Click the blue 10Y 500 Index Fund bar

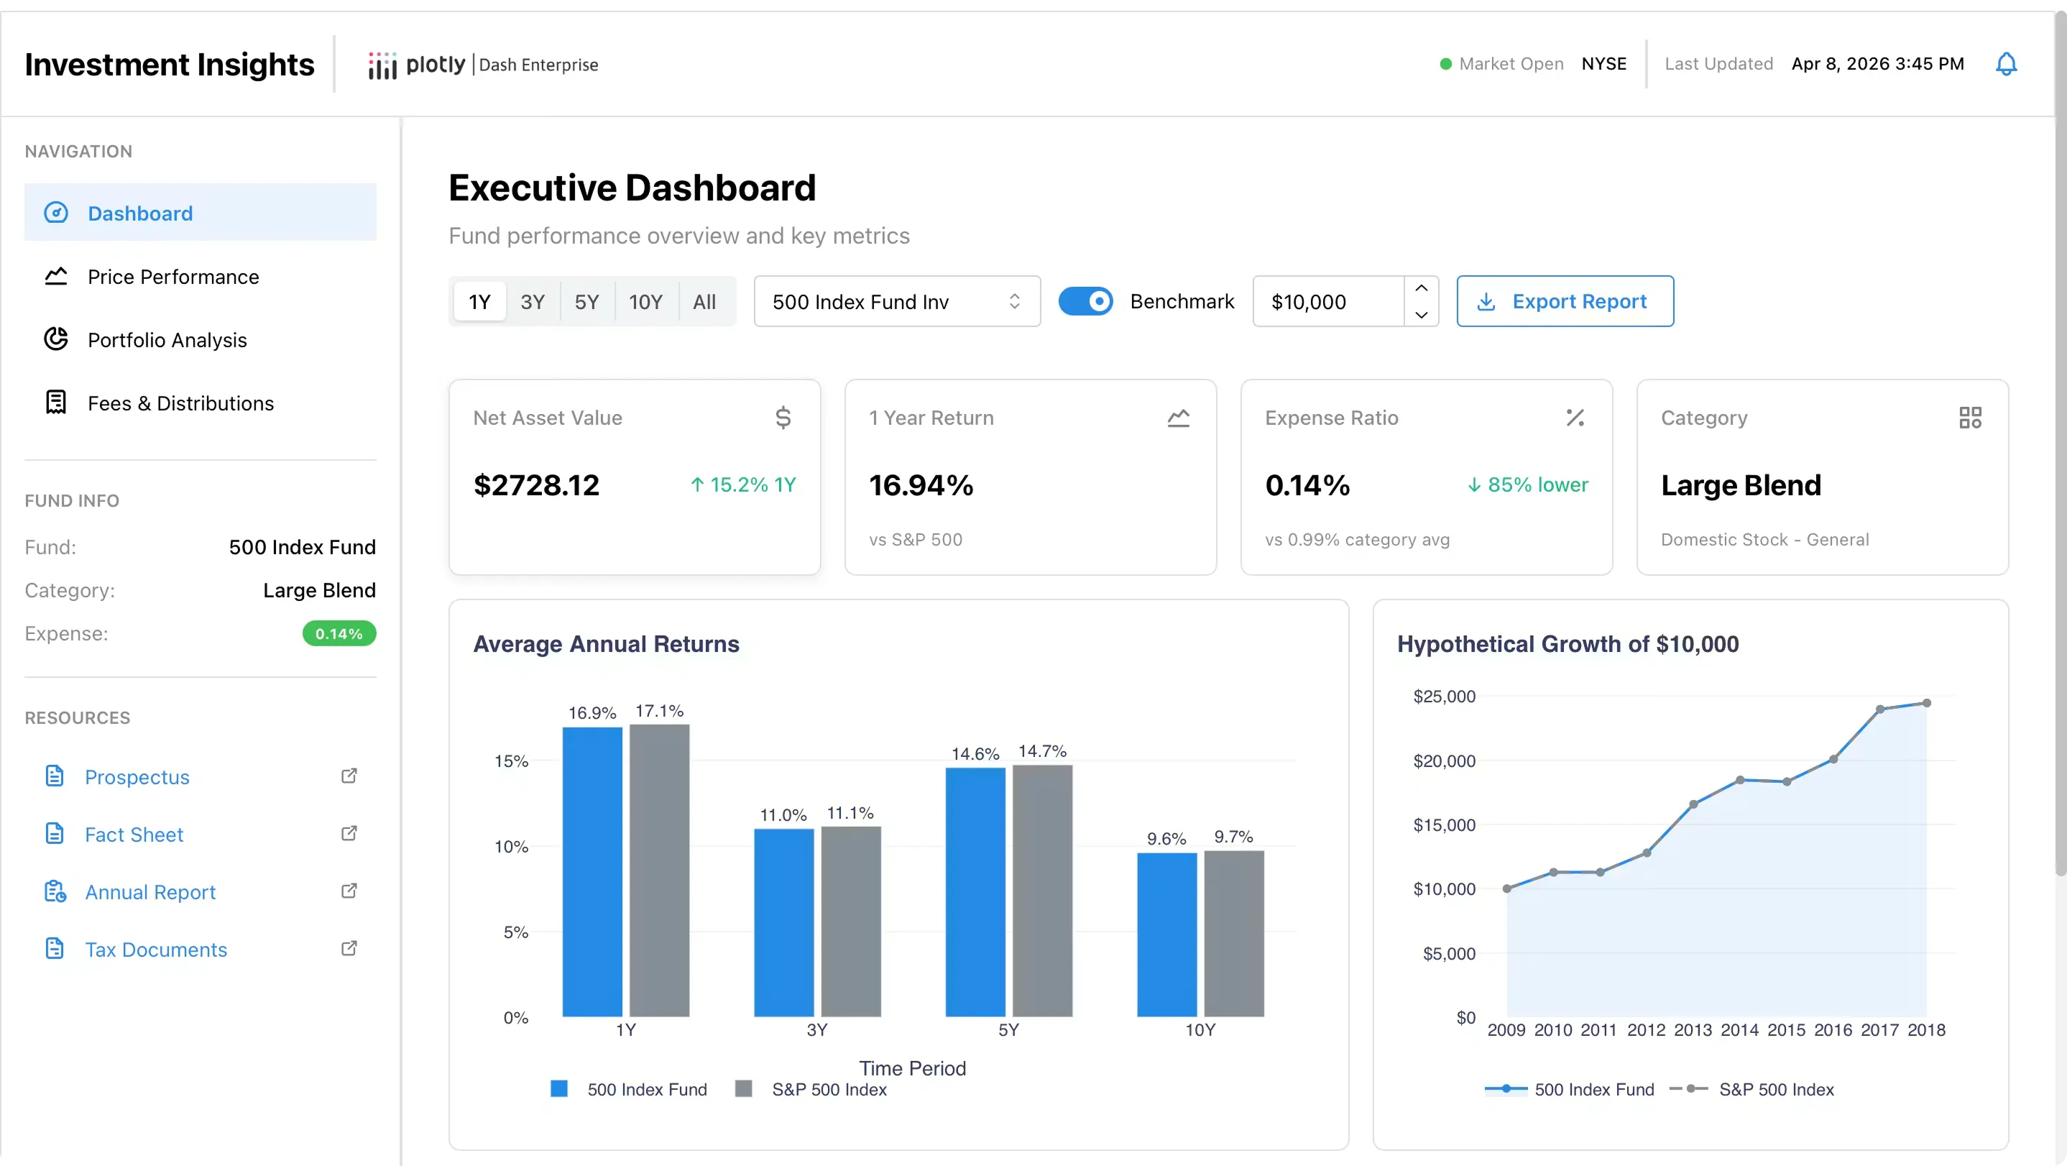[1166, 934]
